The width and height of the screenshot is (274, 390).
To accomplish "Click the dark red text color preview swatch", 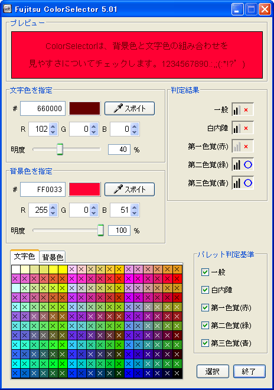I will 84,109.
